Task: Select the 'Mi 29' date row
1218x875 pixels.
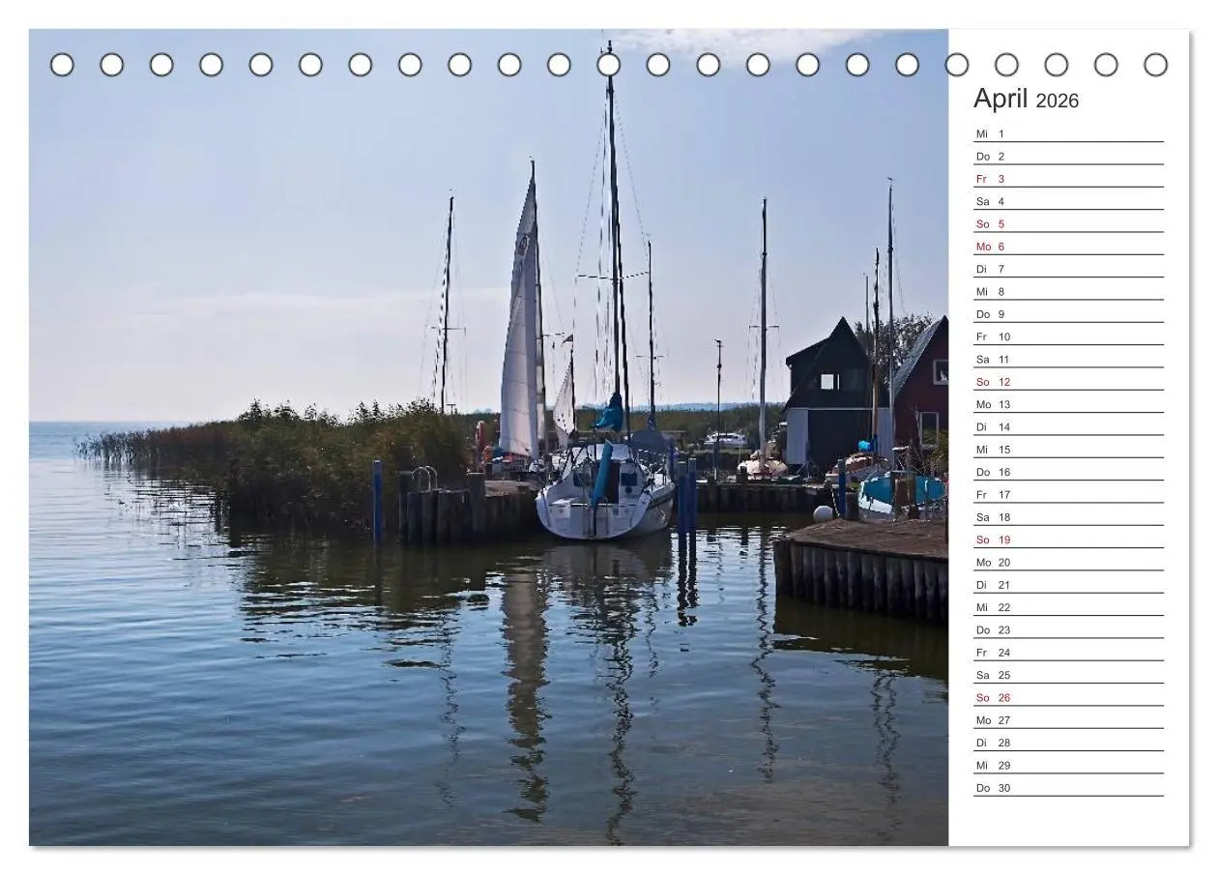Action: [x=1068, y=765]
